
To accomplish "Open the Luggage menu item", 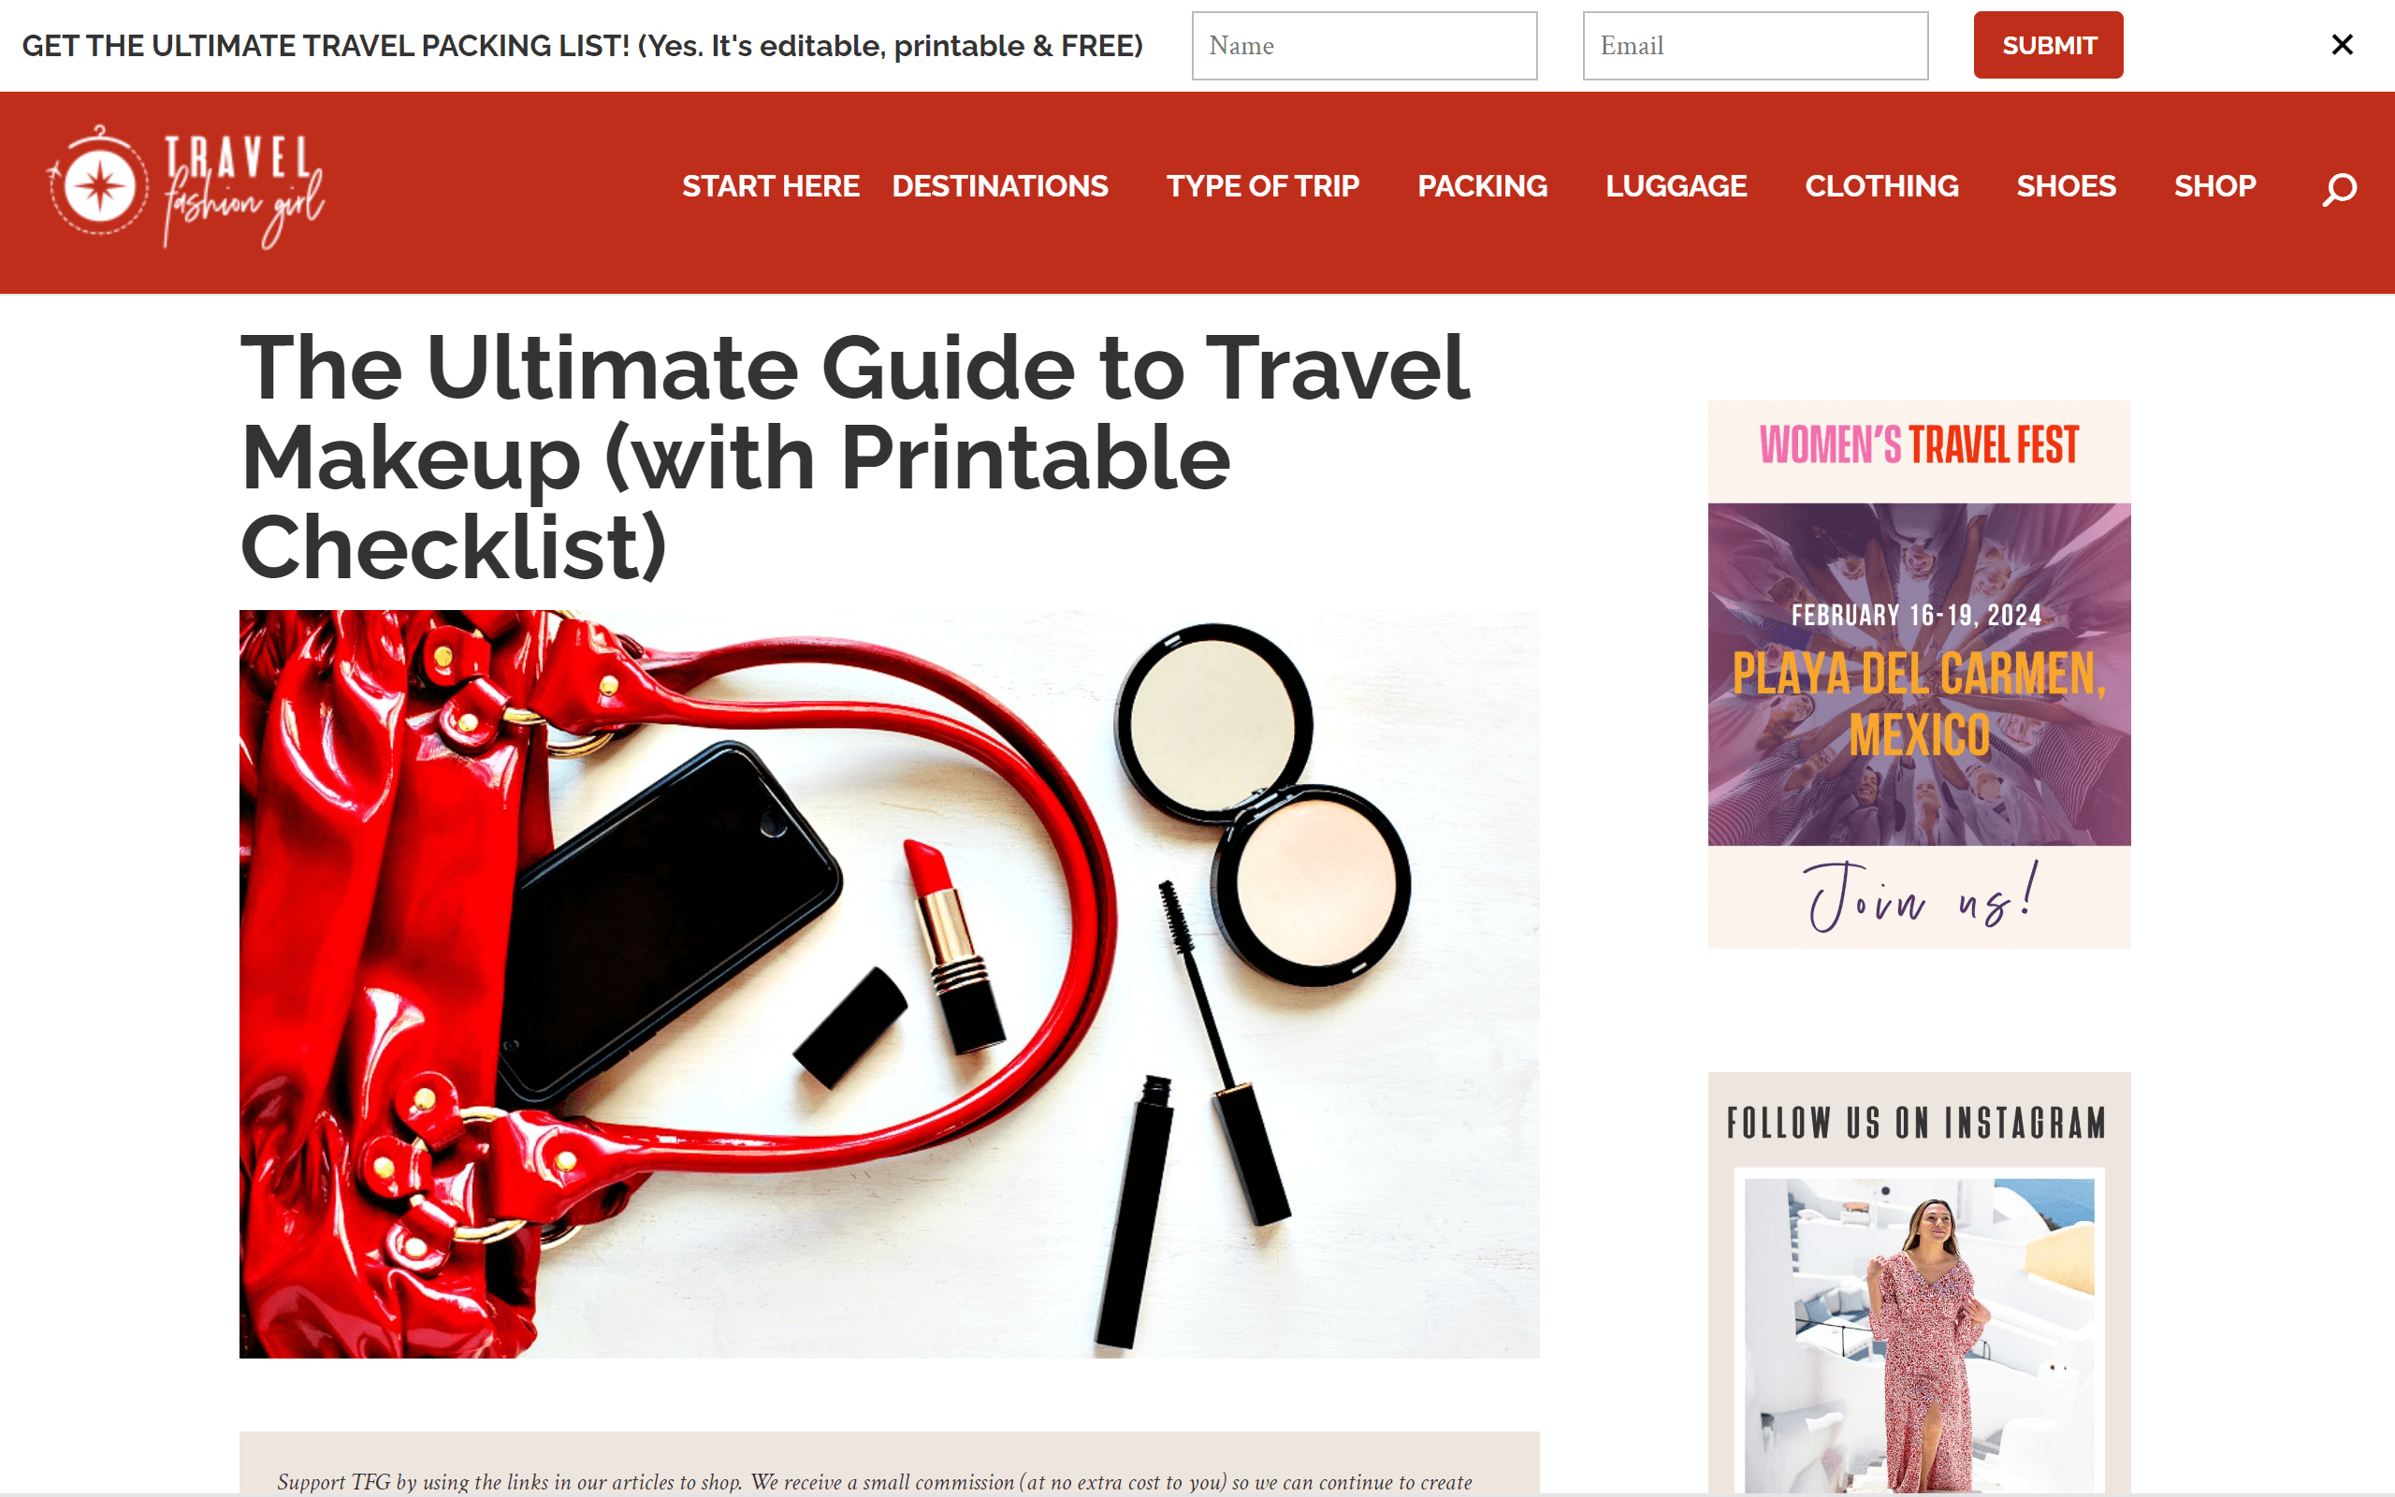I will tap(1676, 186).
